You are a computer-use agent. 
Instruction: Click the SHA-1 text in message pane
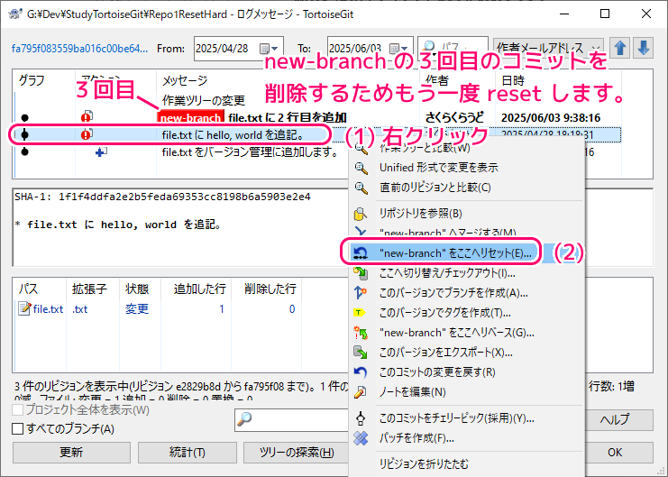[162, 197]
